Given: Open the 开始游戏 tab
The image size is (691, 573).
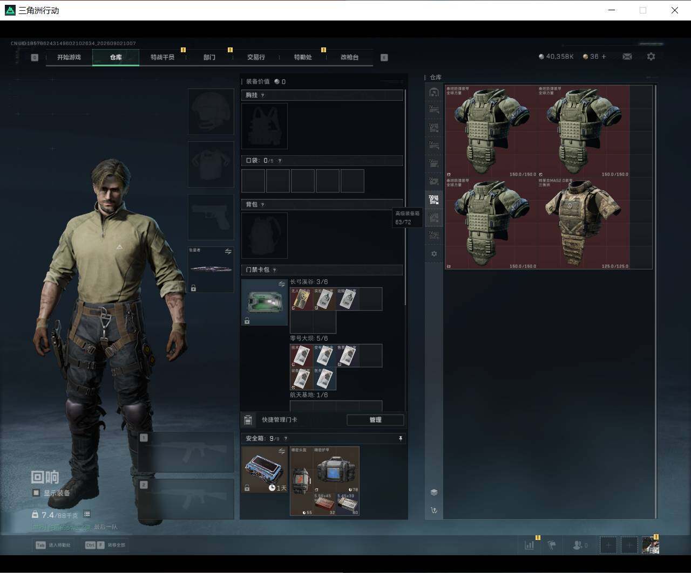Looking at the screenshot, I should [69, 57].
